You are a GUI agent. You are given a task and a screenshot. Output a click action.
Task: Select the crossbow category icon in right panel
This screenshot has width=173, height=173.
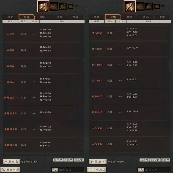click(x=140, y=6)
